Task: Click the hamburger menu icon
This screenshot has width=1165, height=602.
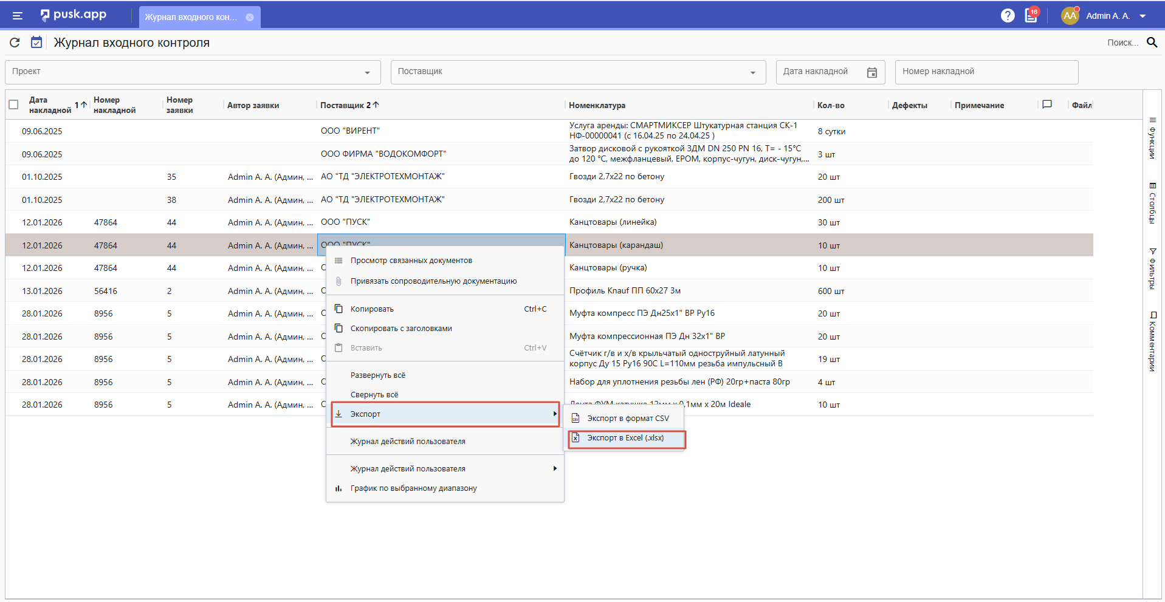Action: tap(18, 16)
